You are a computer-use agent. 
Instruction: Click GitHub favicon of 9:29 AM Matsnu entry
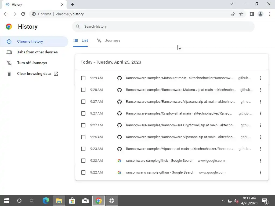click(x=120, y=78)
